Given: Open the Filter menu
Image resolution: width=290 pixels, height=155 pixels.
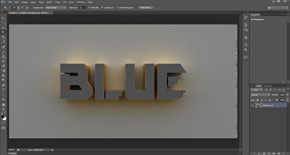Looking at the screenshot, I should [58, 2].
